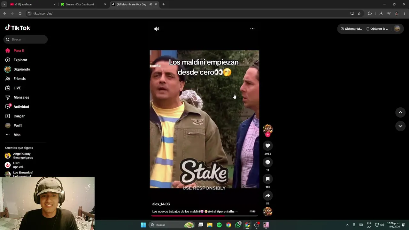Go back in browser
409x230 pixels.
tap(4, 13)
